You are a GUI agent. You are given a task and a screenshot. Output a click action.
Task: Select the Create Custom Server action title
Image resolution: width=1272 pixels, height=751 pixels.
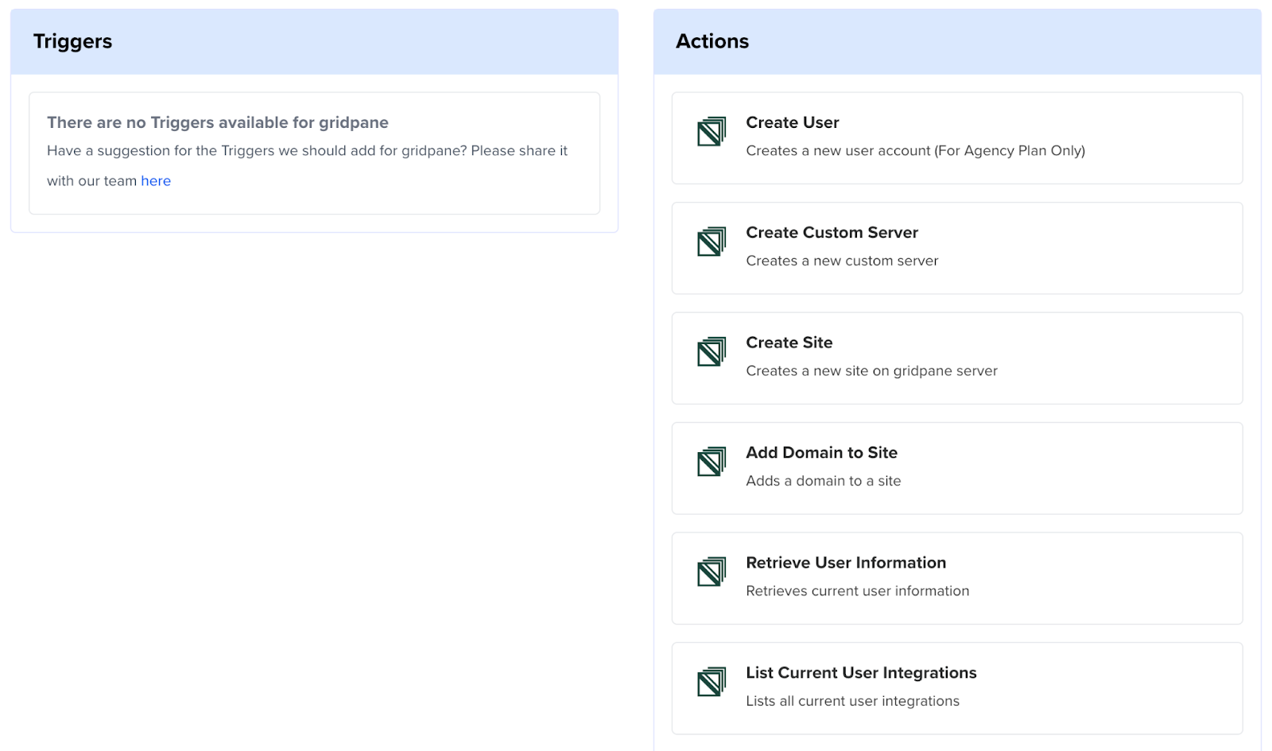tap(832, 233)
